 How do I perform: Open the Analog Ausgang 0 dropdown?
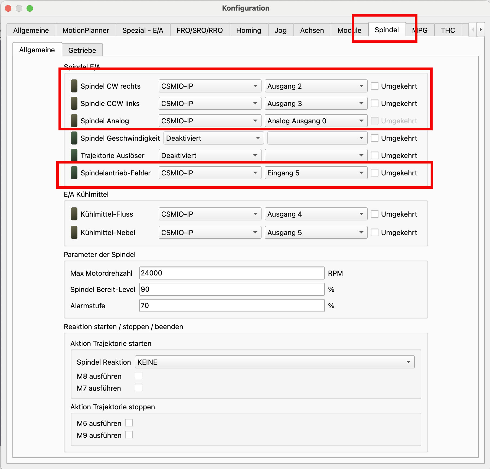(x=316, y=121)
